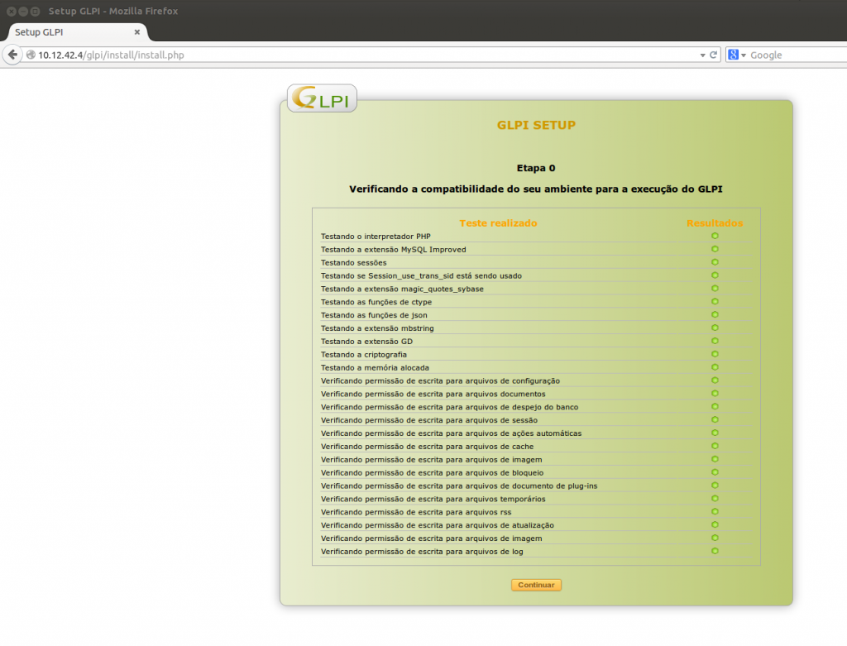The width and height of the screenshot is (847, 646).
Task: Click green status icon for arquivos de bloqueio
Action: [715, 472]
